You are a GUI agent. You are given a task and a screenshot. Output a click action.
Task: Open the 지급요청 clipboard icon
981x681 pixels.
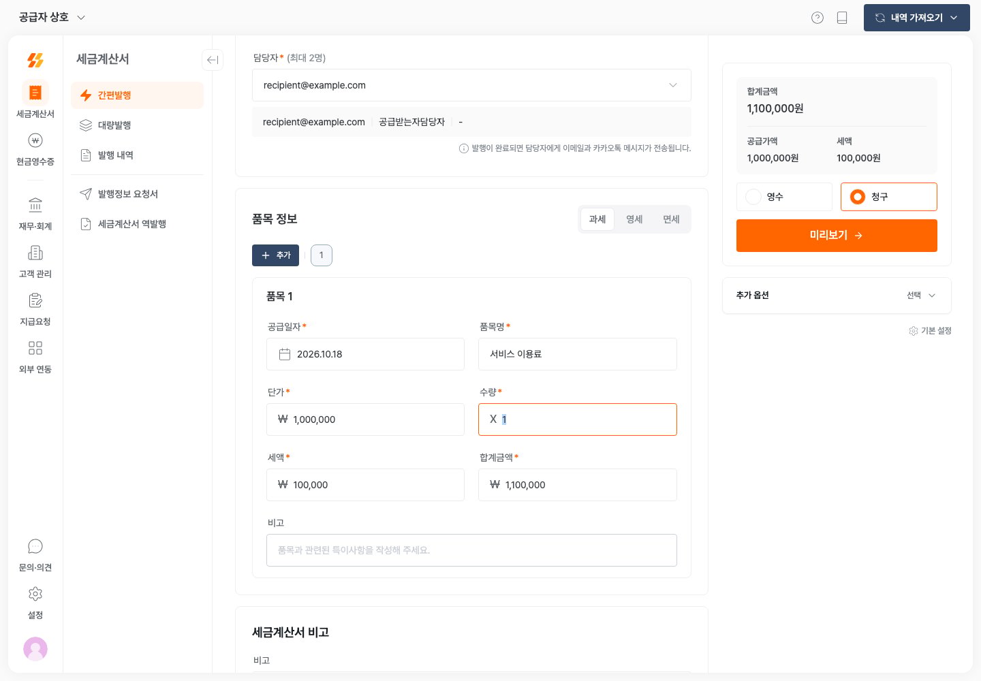click(x=35, y=300)
